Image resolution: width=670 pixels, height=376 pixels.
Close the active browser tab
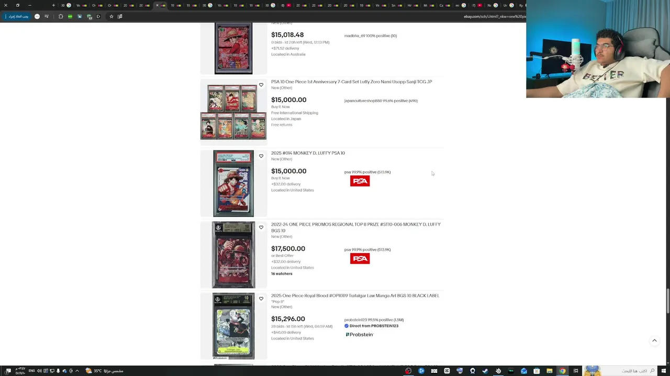(x=157, y=5)
